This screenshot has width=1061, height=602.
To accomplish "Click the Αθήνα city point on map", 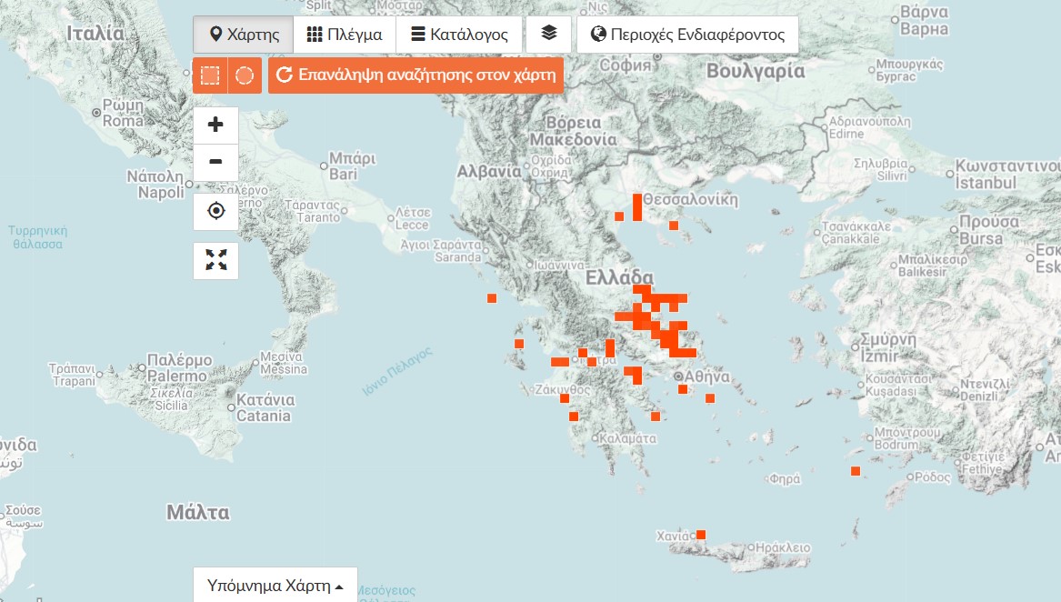I will click(x=679, y=376).
